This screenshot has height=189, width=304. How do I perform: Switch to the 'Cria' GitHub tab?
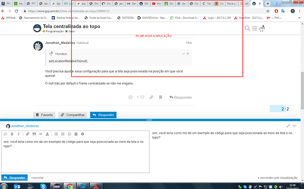pyautogui.click(x=107, y=4)
